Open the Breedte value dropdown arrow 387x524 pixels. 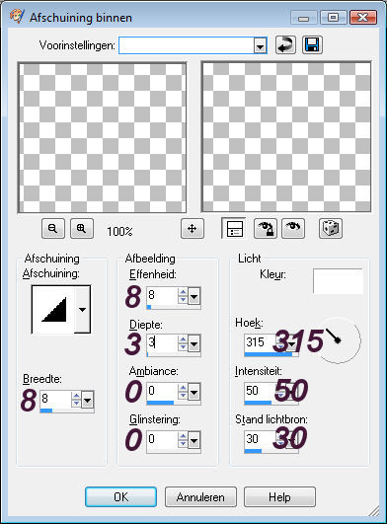click(x=87, y=400)
